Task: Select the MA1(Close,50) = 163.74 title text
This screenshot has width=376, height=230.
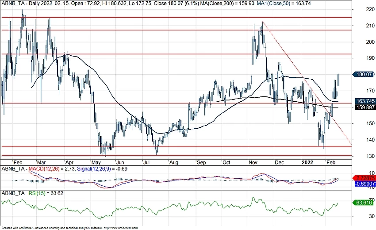Action: [284, 4]
